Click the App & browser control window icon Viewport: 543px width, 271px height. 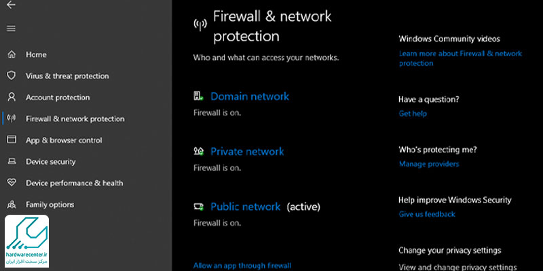(x=12, y=140)
